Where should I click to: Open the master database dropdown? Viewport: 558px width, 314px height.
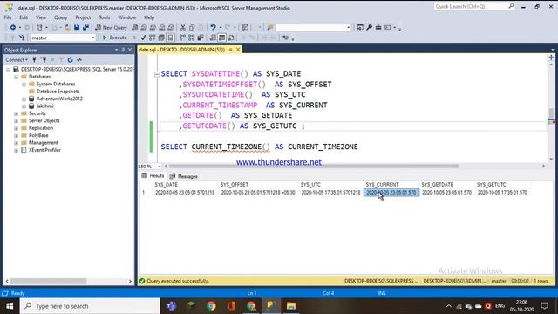[93, 38]
